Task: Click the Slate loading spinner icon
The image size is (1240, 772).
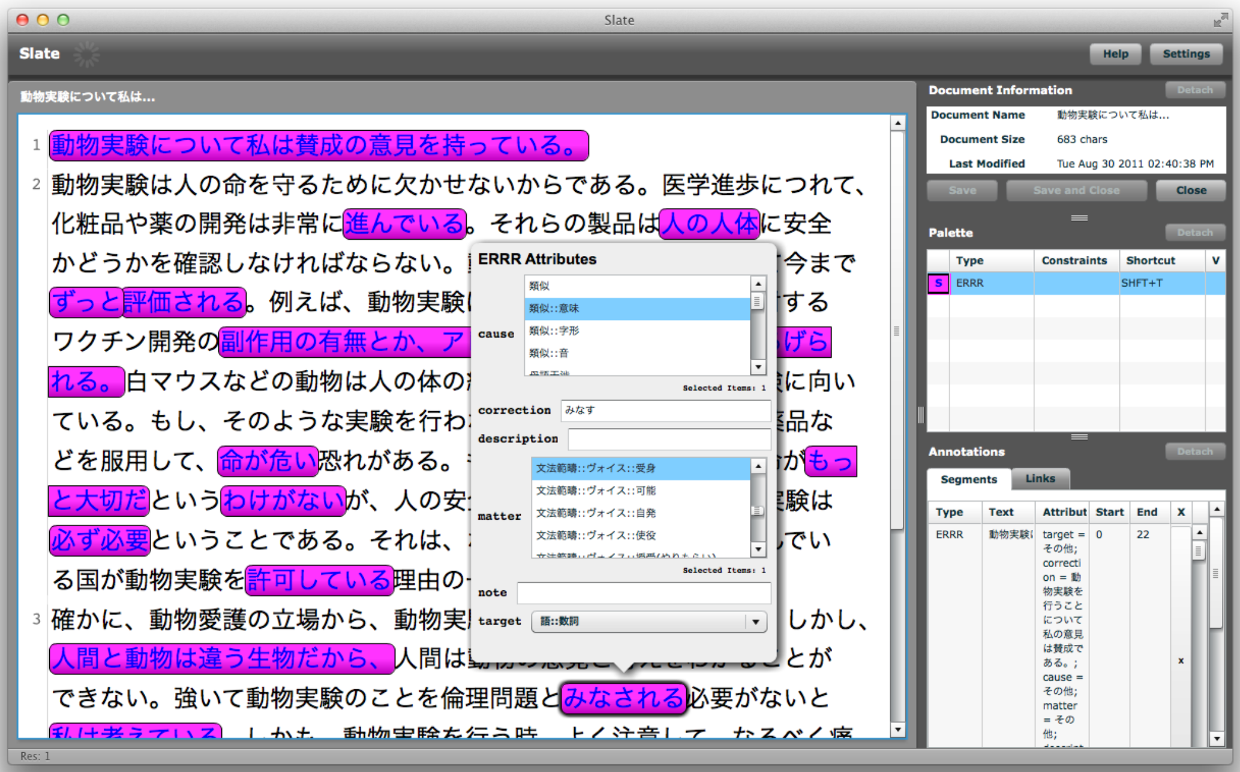Action: click(x=86, y=54)
